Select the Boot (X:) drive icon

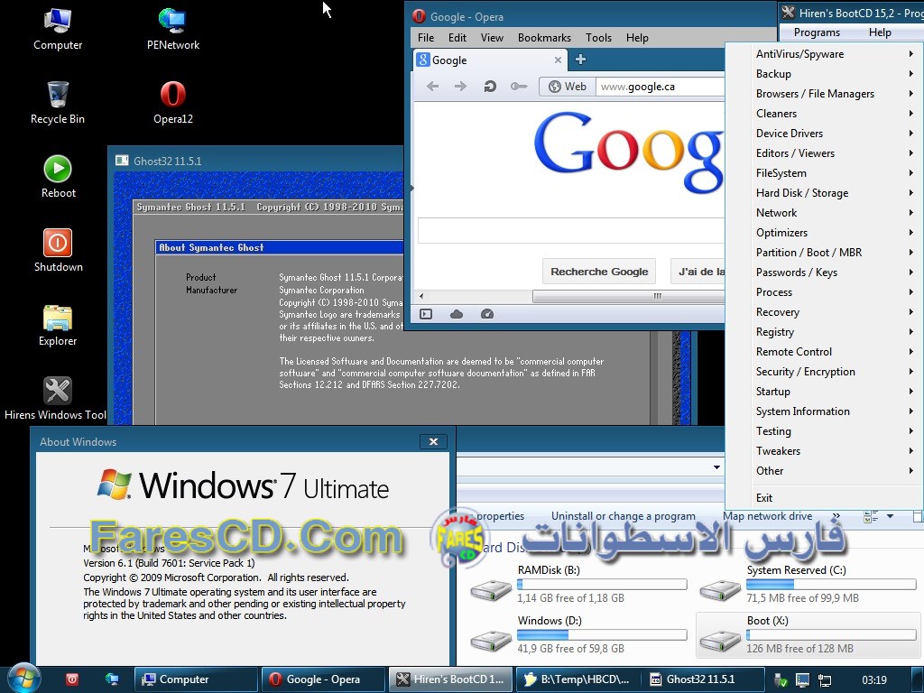720,640
